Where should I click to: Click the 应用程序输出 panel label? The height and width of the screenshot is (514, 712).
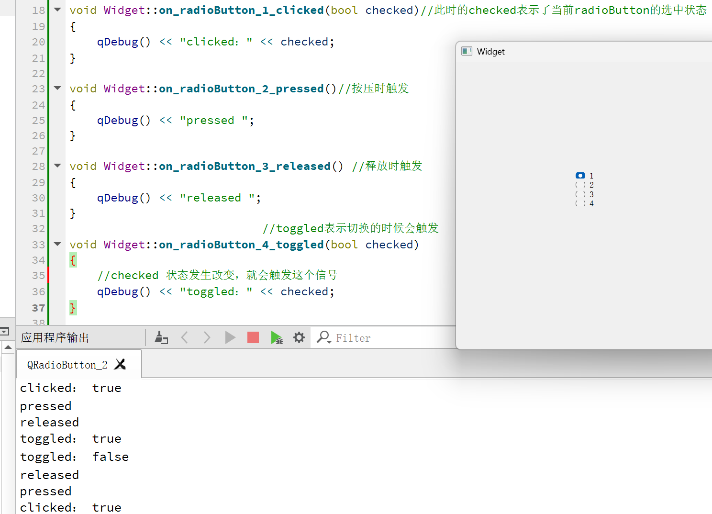55,338
